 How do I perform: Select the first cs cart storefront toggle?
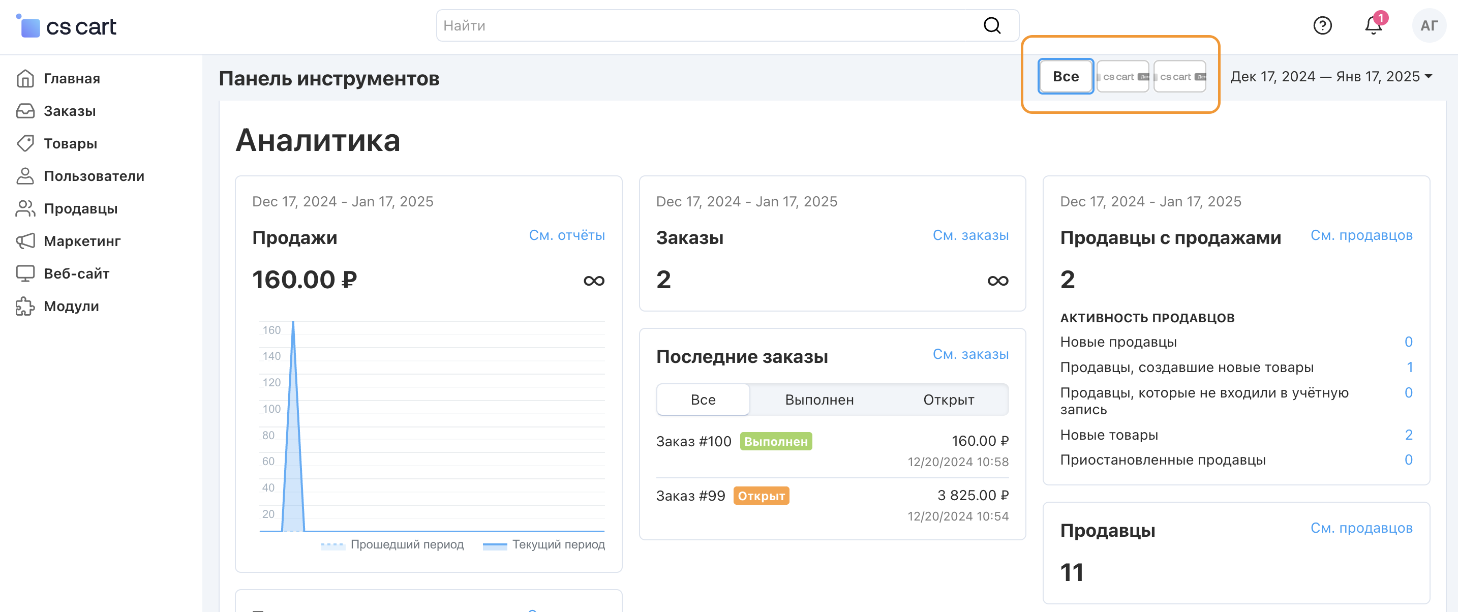click(1122, 76)
